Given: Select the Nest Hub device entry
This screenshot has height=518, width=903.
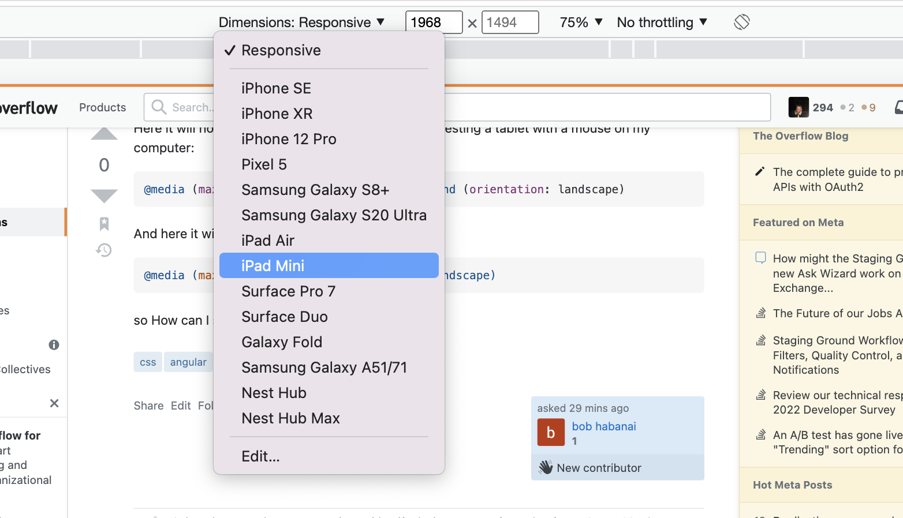Looking at the screenshot, I should click(329, 393).
